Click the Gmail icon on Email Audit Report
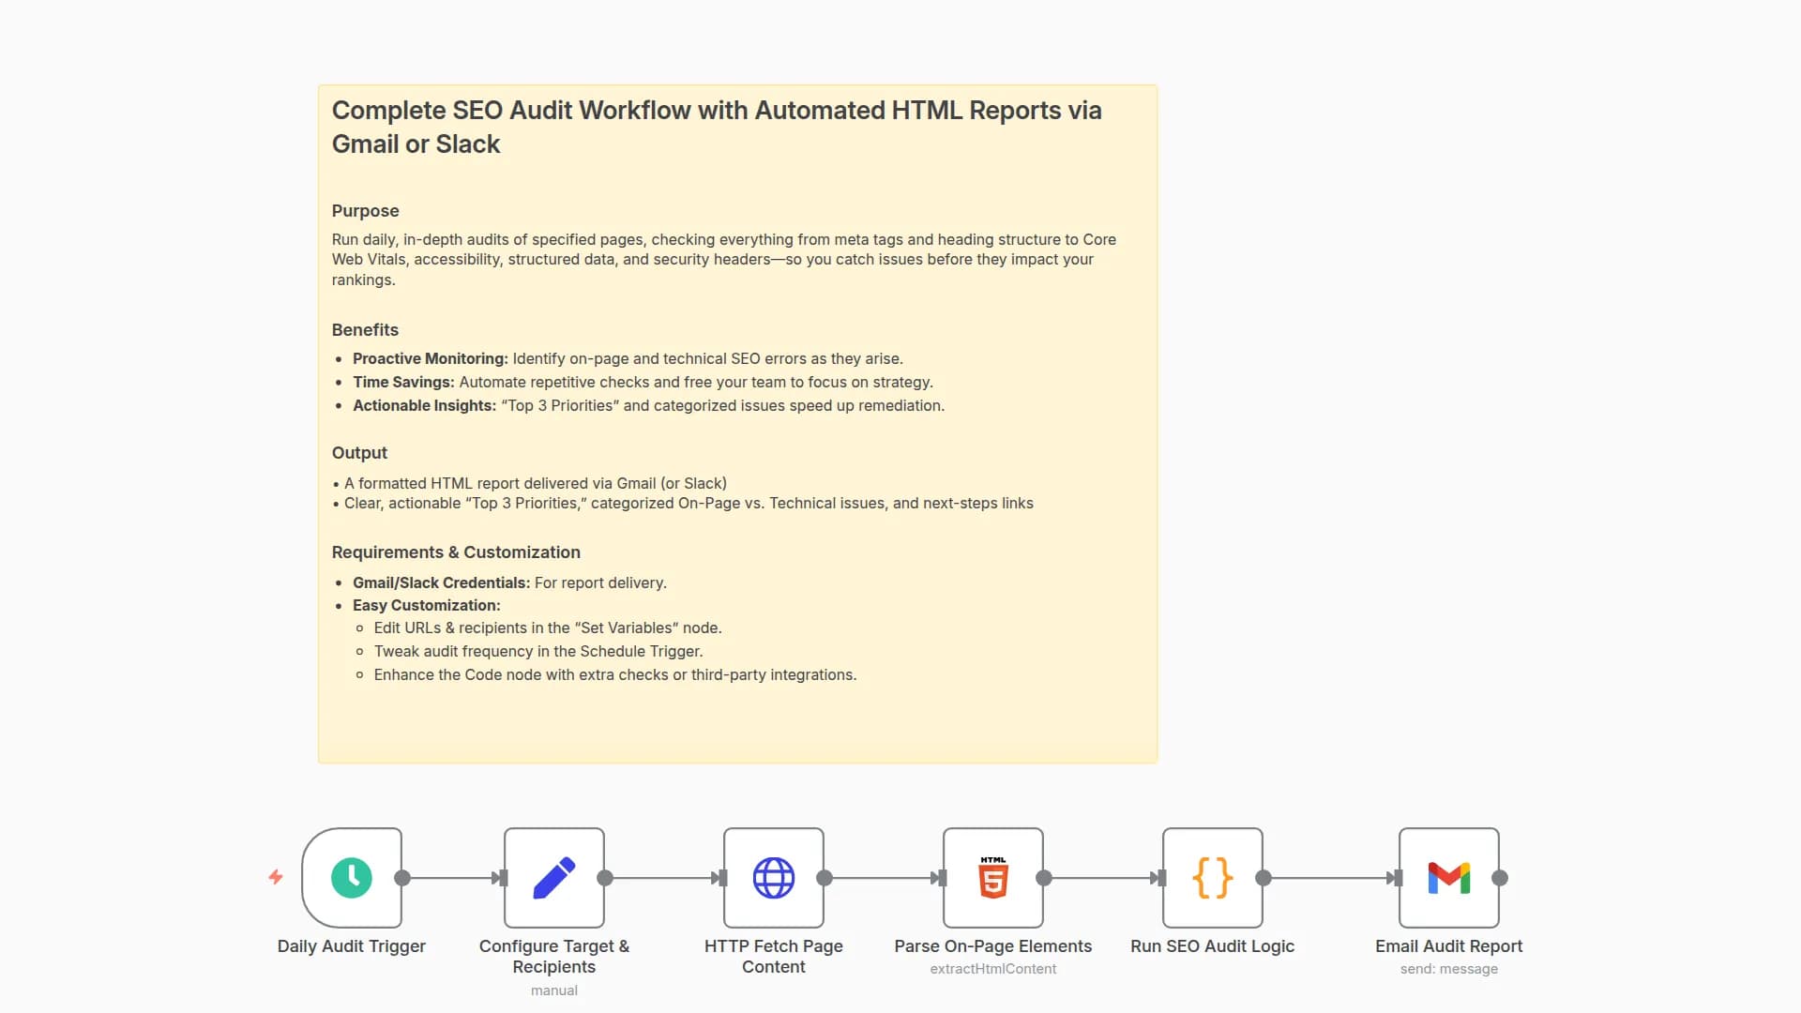This screenshot has height=1013, width=1801. pyautogui.click(x=1449, y=878)
